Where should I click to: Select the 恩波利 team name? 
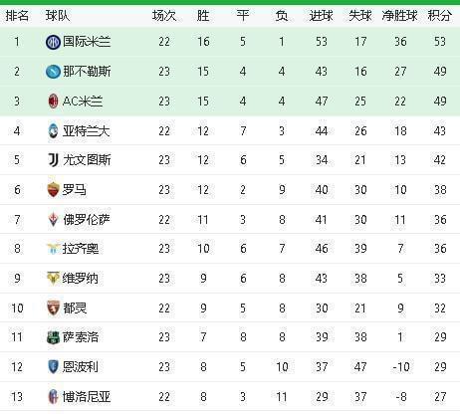(81, 367)
